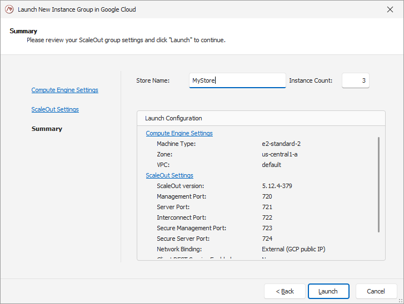Screen dimensions: 404x304
Task: Select External (GCP public IP) binding value
Action: pos(293,249)
